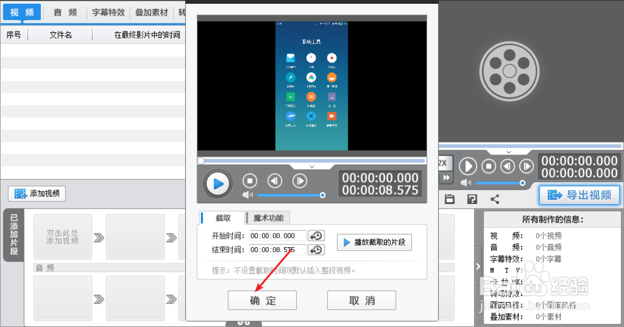This screenshot has width=624, height=327.
Task: Open the help question-mark icon
Action: tap(472, 199)
